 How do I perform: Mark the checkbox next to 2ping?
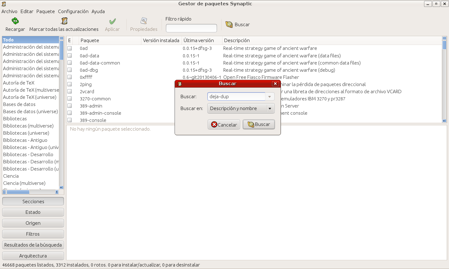(x=70, y=84)
